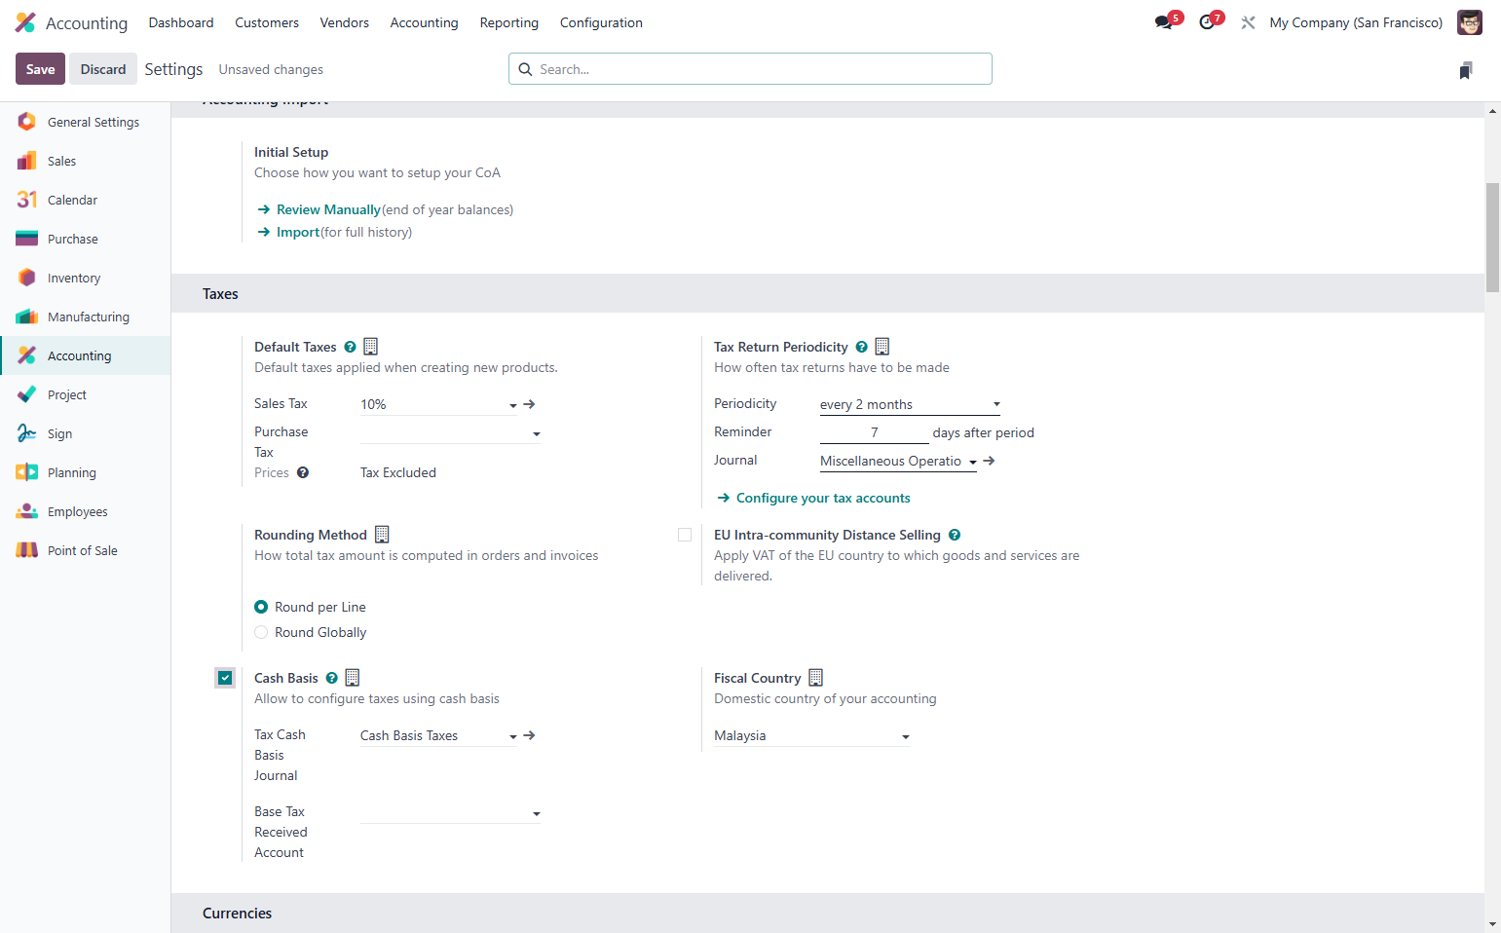Click the Discard button
Screen dimensions: 1501x933
pos(103,69)
